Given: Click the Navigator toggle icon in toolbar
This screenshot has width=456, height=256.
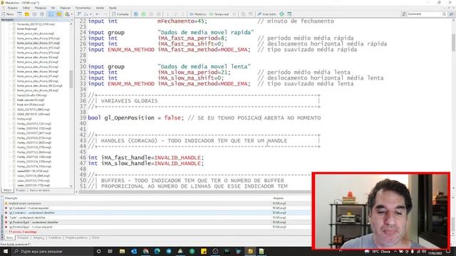Looking at the screenshot, I should pos(51,14).
